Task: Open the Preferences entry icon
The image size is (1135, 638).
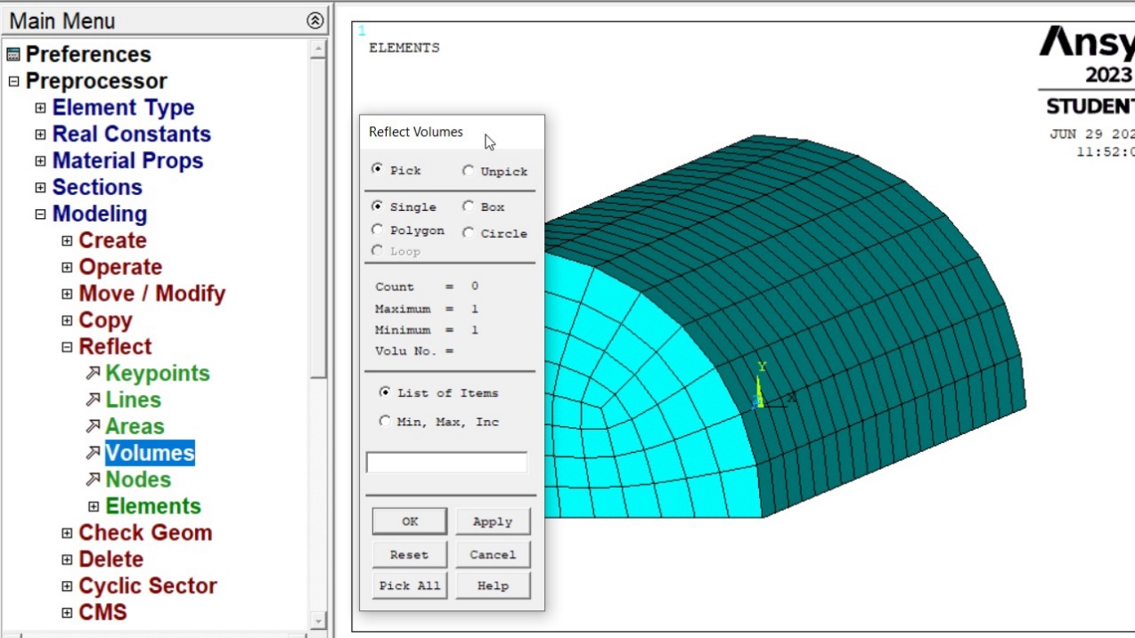Action: click(x=13, y=54)
